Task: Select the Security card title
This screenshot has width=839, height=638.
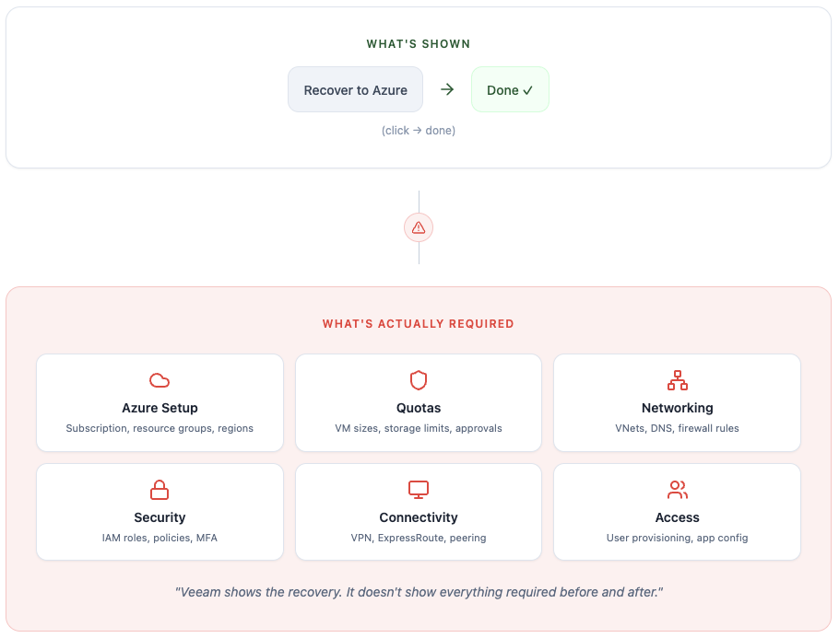Action: coord(160,517)
